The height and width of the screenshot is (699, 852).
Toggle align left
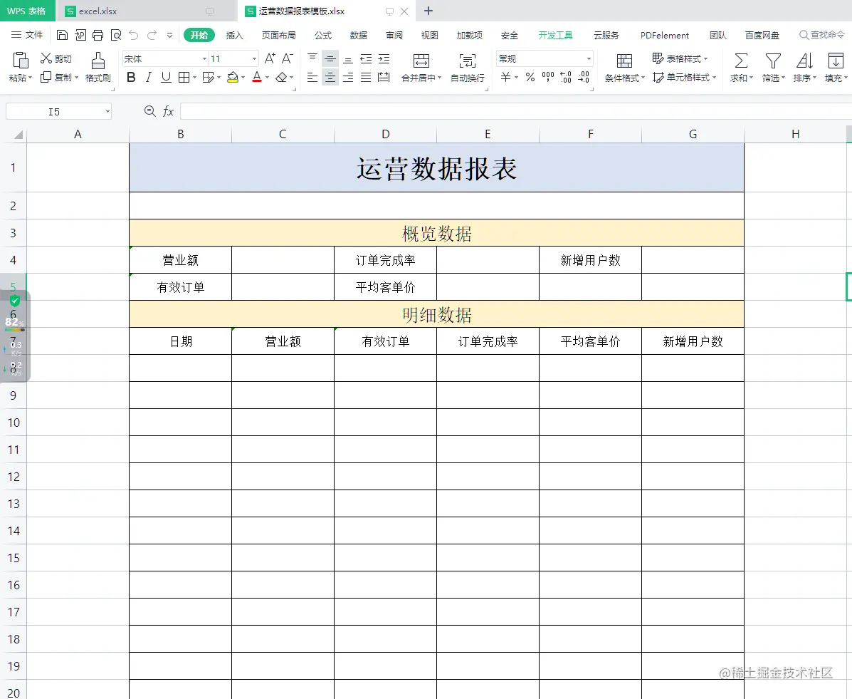[312, 77]
